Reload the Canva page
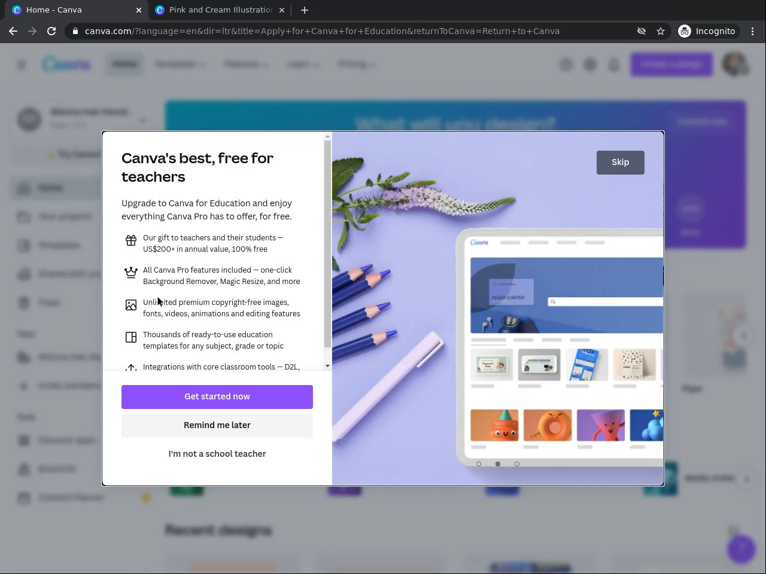This screenshot has height=574, width=766. (x=51, y=31)
